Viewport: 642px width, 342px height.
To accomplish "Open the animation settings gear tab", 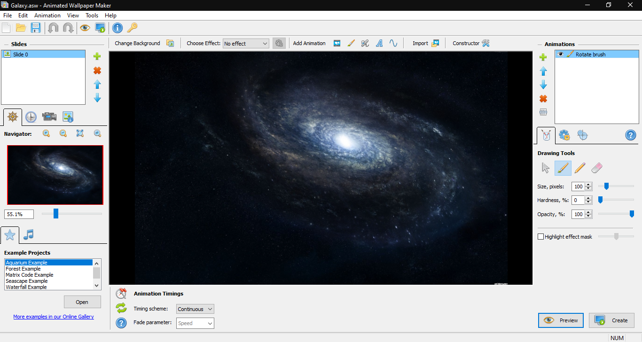I will coord(564,135).
